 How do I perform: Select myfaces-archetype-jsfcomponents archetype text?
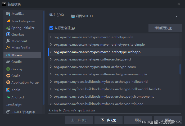(104, 97)
